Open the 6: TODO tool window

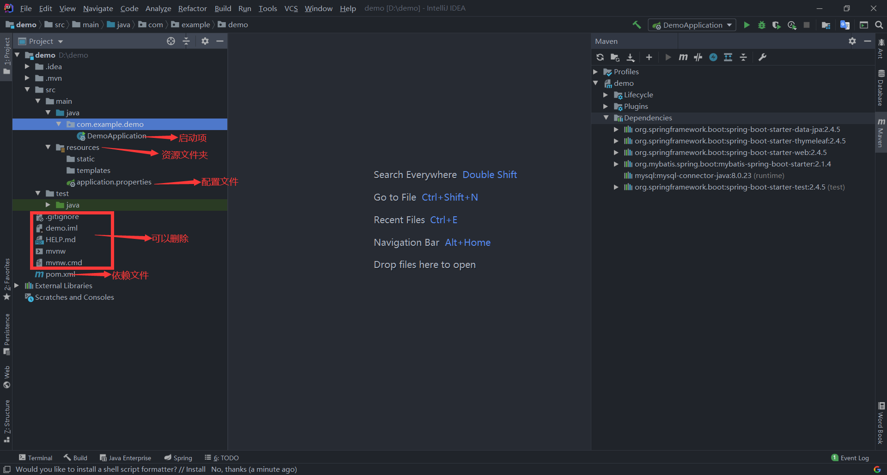222,457
